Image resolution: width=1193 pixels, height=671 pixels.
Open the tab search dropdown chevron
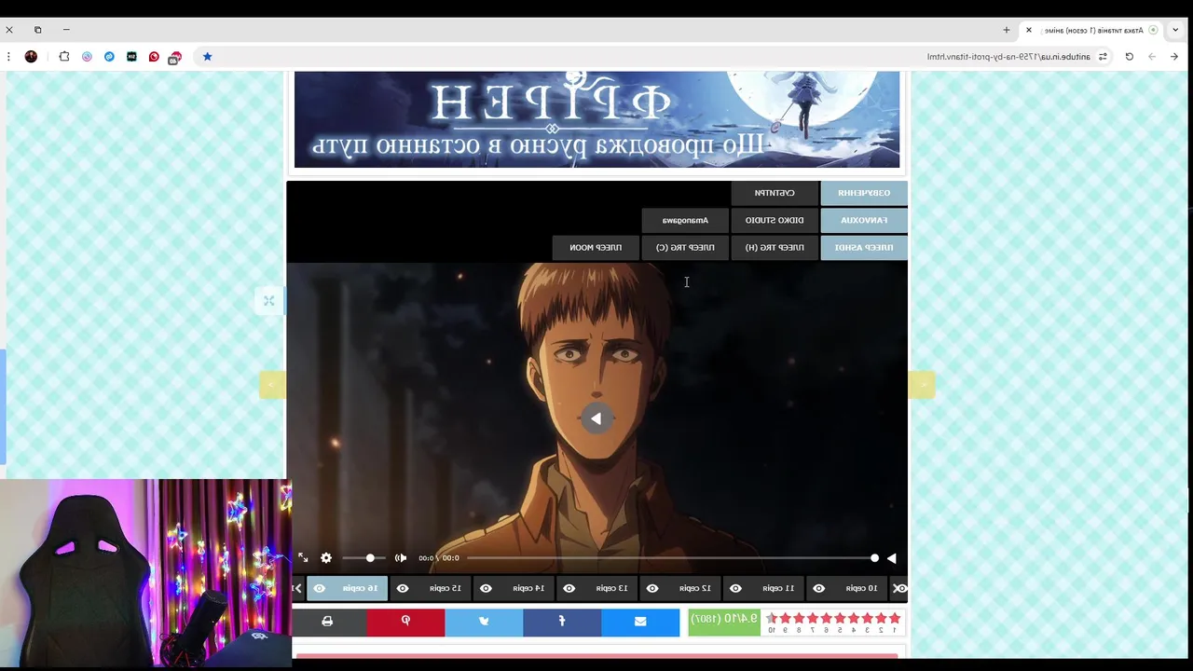coord(1175,30)
